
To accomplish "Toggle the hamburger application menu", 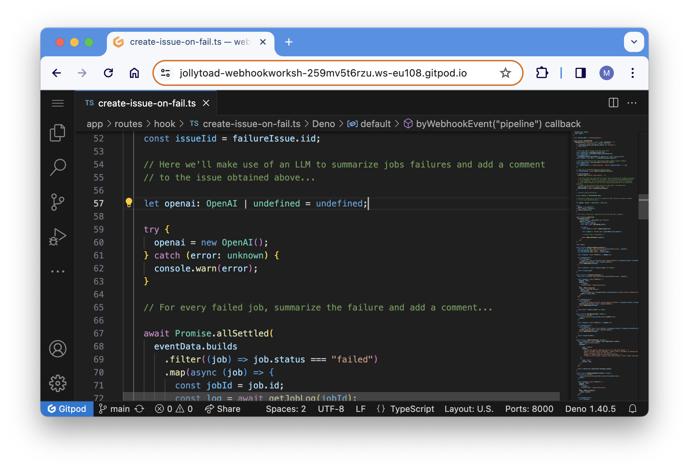I will click(x=58, y=103).
